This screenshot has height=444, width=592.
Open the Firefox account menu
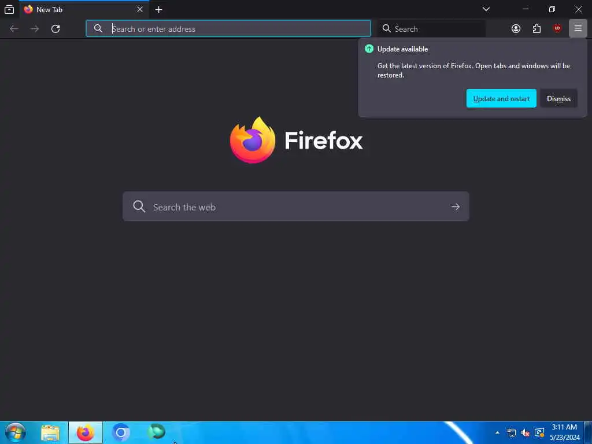click(516, 29)
